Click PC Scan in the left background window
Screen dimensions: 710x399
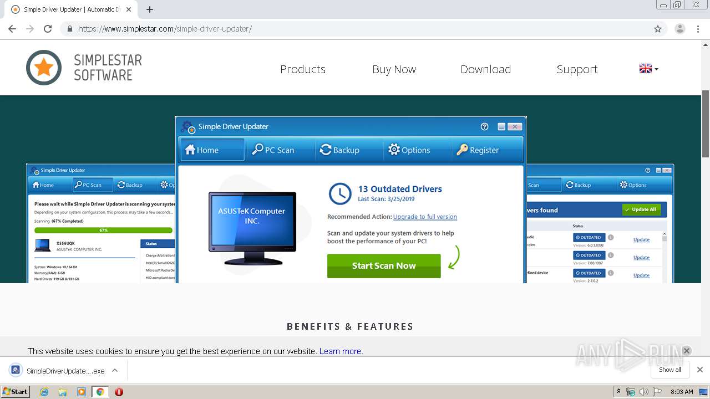[x=93, y=185]
